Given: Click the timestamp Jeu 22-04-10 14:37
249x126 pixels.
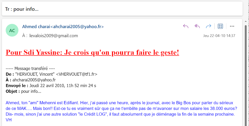Looking at the screenshot, I should 219,36.
